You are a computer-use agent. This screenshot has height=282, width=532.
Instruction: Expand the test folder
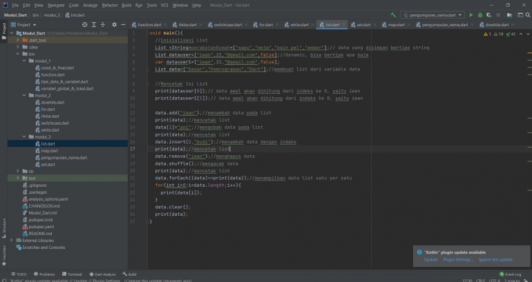(x=18, y=178)
